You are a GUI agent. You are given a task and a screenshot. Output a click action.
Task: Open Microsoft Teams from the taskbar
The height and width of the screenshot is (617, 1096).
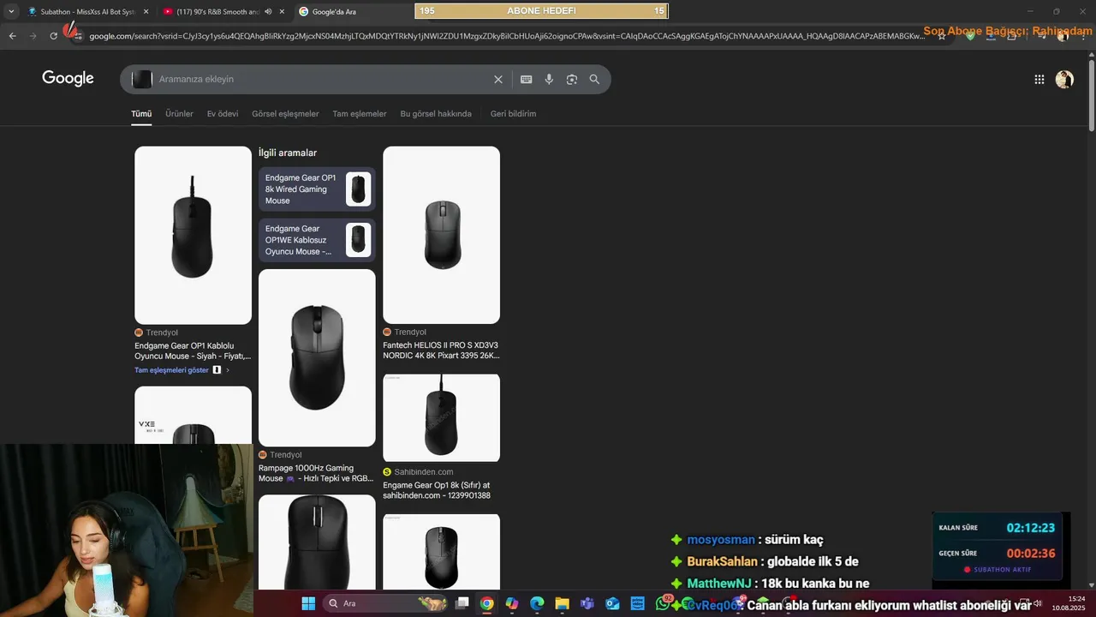587,603
